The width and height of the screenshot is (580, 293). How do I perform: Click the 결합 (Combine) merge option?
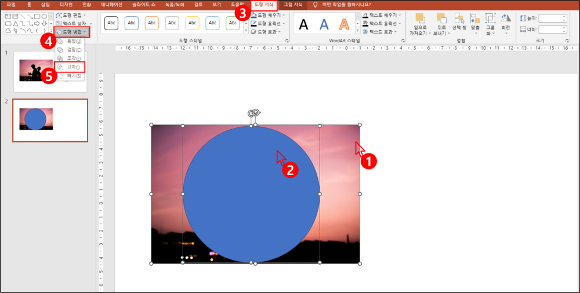(x=70, y=50)
